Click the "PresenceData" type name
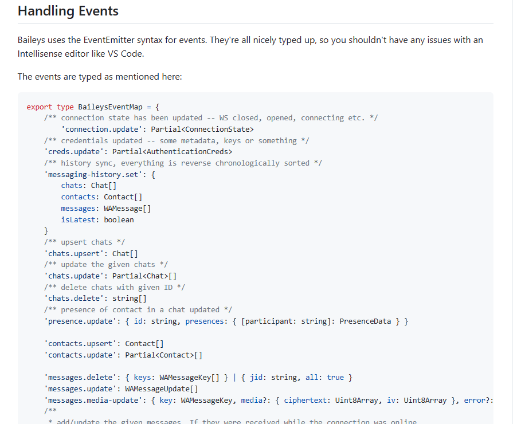This screenshot has height=424, width=521. (365, 321)
